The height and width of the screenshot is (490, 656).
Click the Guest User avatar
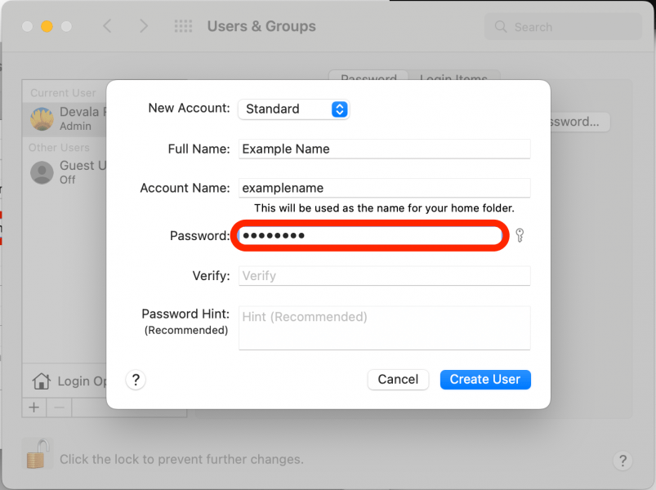(x=41, y=172)
